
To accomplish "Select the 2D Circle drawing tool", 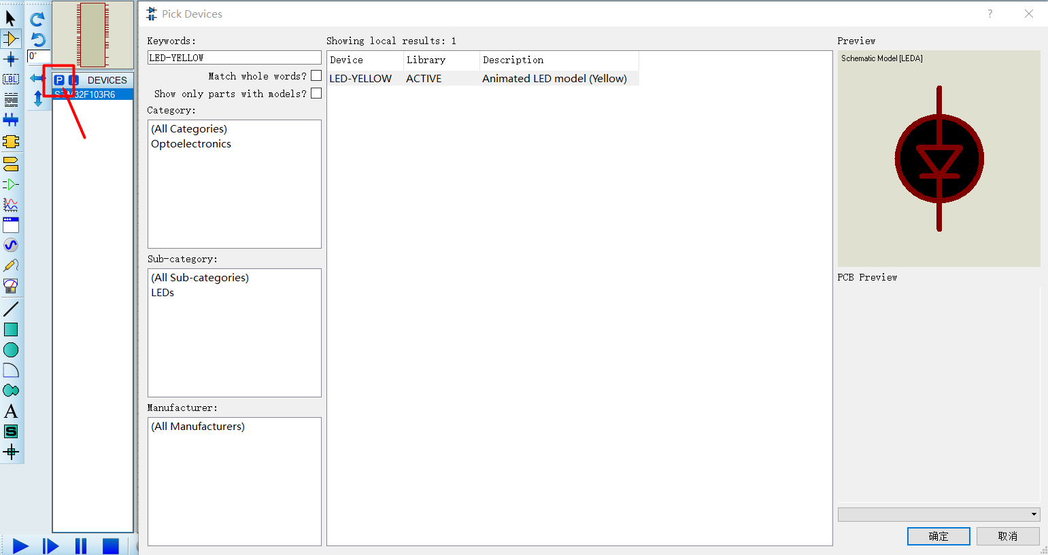I will (11, 350).
